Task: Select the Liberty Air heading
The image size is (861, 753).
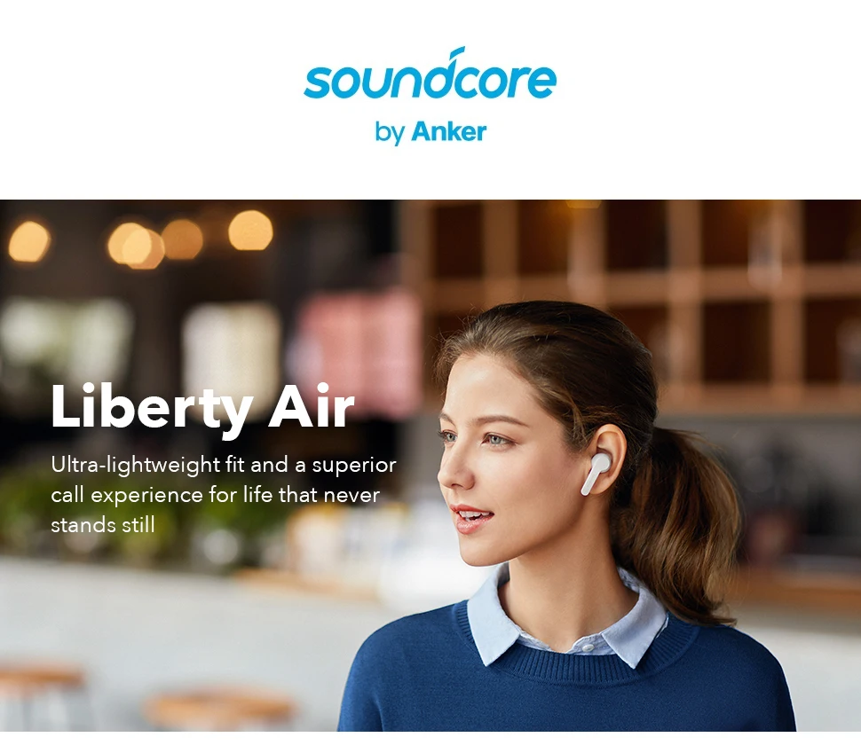Action: 202,408
